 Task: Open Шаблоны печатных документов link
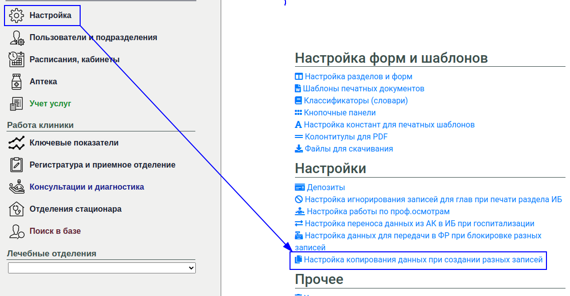tap(363, 89)
